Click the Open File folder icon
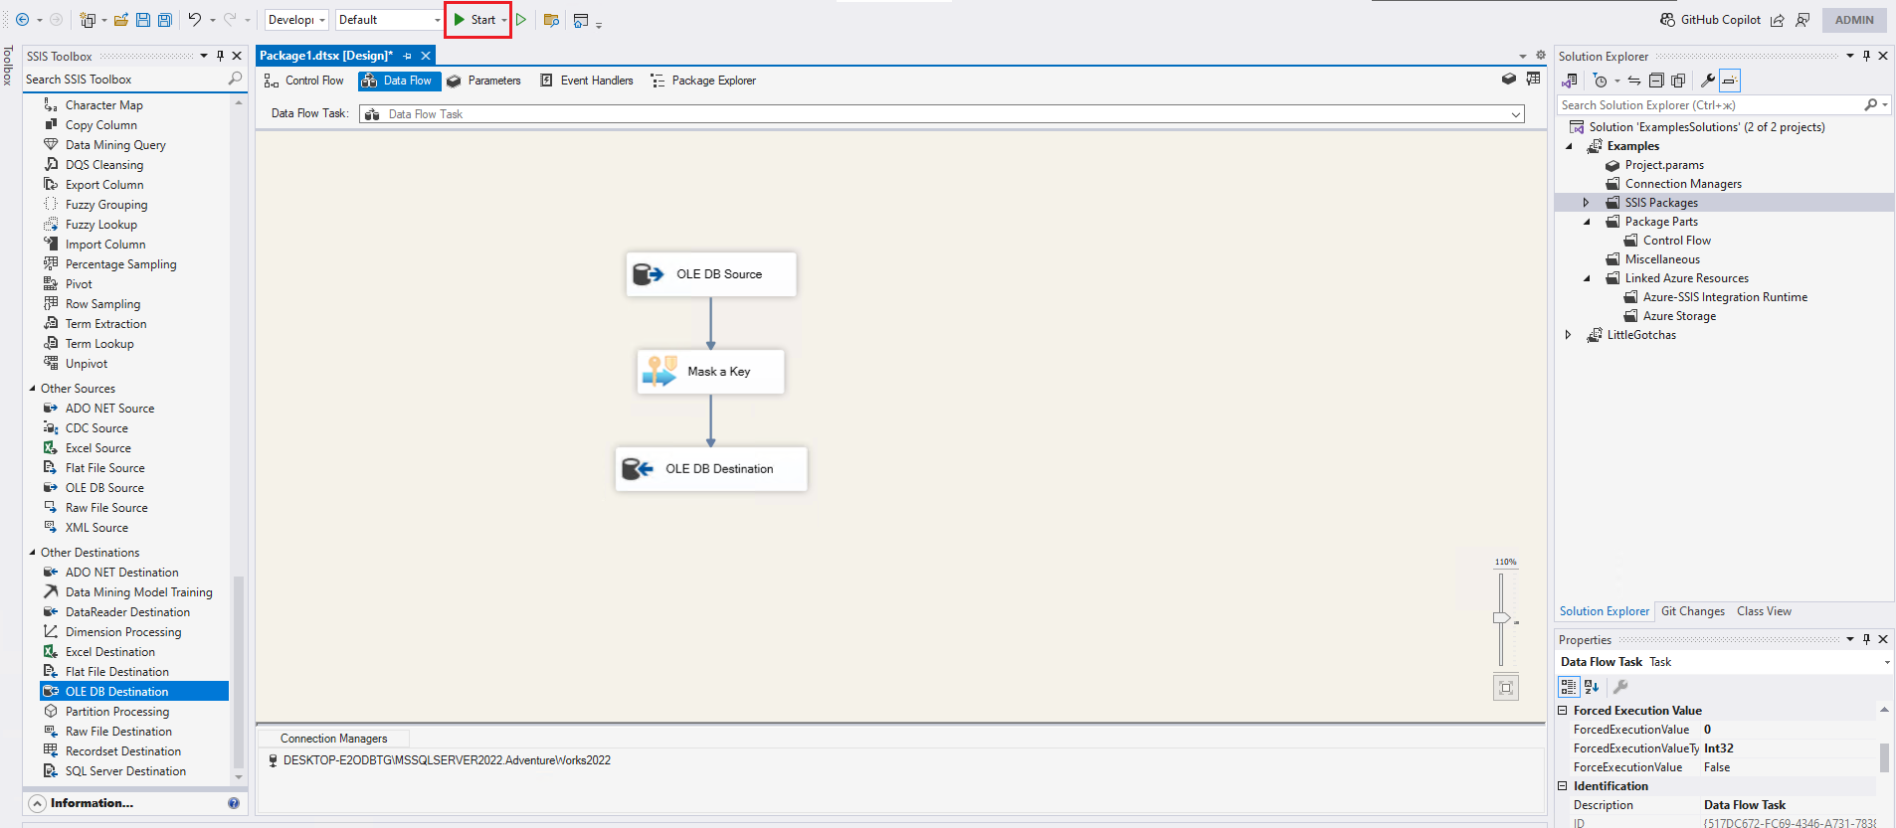 (120, 20)
